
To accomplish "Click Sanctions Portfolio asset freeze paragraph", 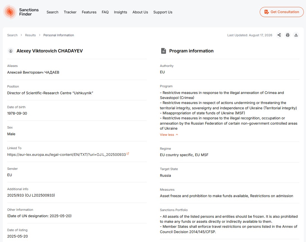I will click(x=229, y=219).
